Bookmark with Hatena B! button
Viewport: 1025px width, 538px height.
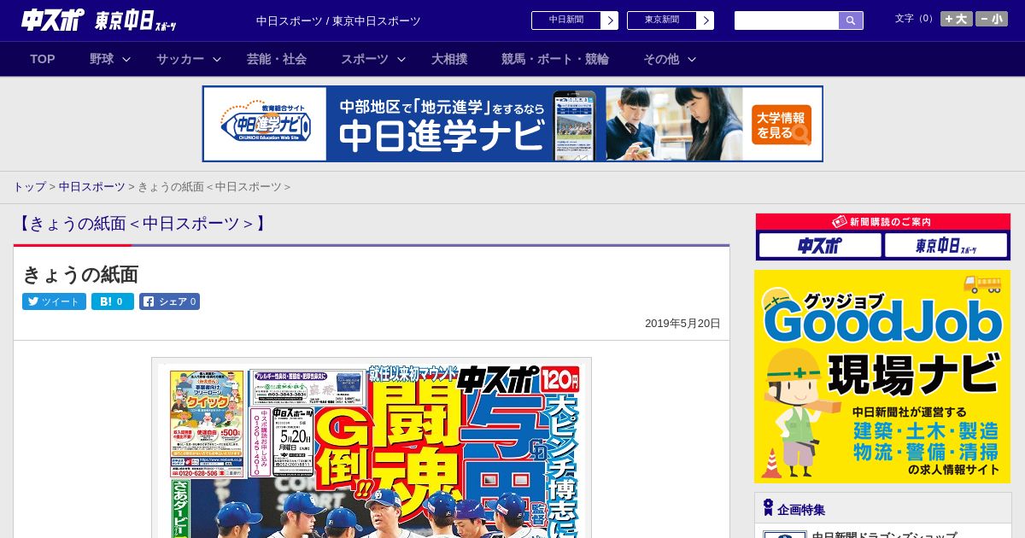pyautogui.click(x=113, y=301)
